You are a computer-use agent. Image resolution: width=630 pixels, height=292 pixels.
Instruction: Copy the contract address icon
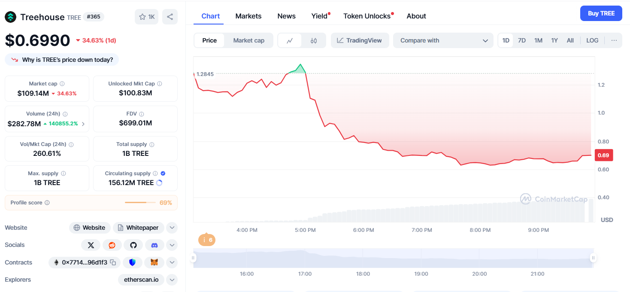(113, 262)
